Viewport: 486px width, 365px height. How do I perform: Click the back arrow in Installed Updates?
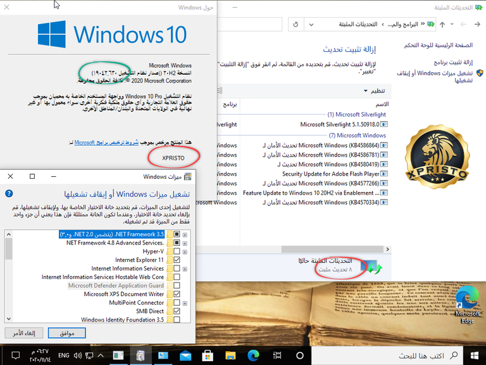477,24
